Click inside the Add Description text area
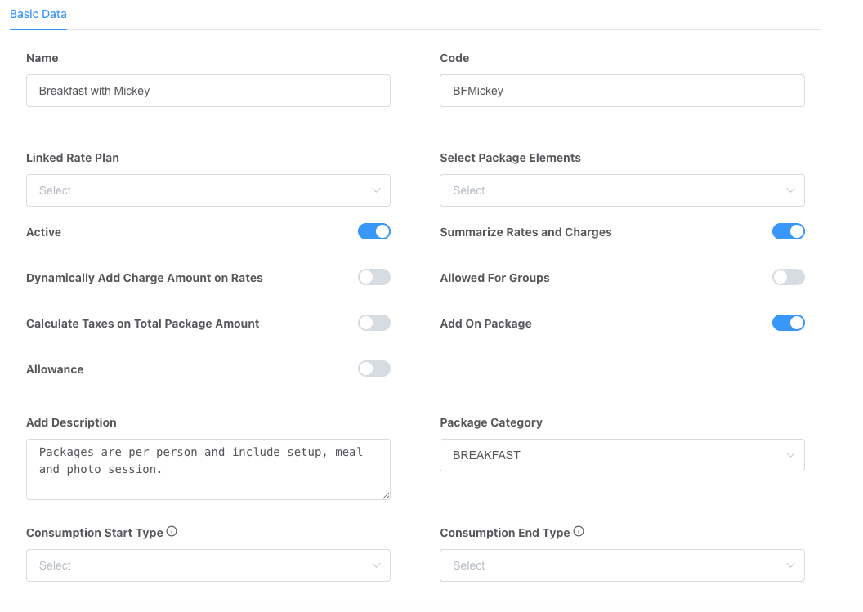863x612 pixels. pyautogui.click(x=208, y=469)
